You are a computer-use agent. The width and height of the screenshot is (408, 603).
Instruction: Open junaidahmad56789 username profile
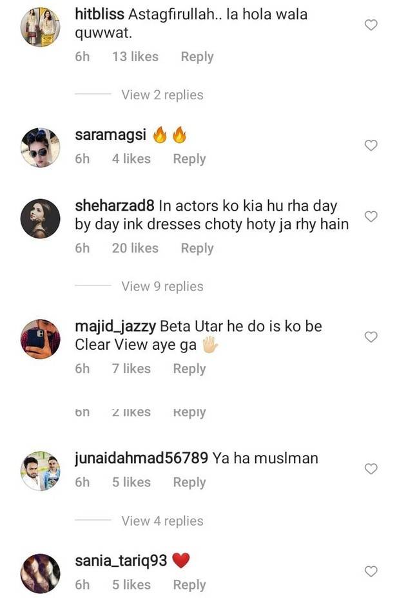click(141, 458)
